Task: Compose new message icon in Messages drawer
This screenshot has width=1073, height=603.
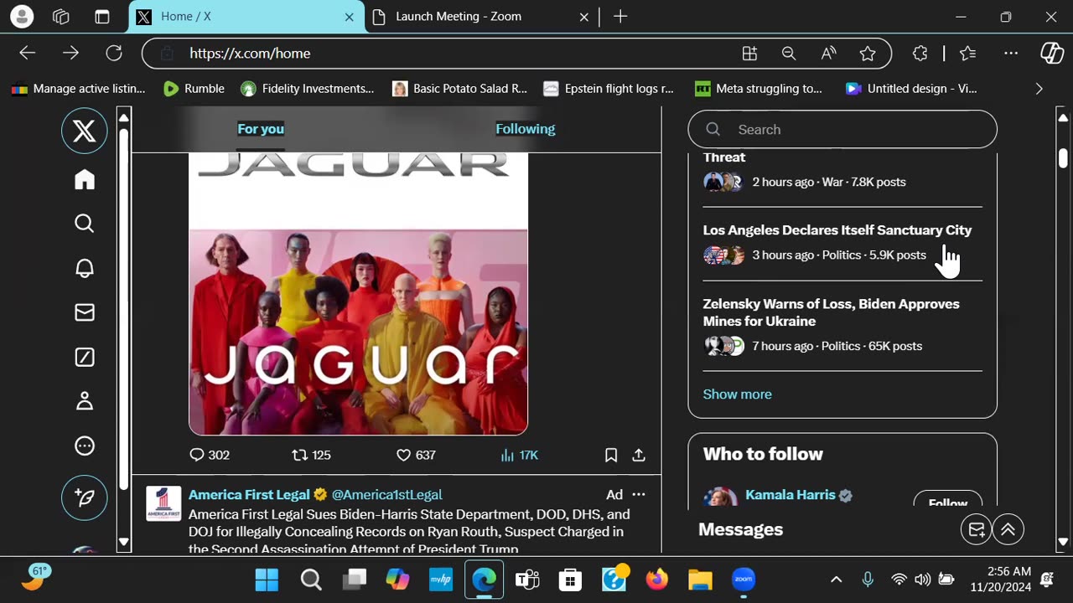Action: point(977,529)
